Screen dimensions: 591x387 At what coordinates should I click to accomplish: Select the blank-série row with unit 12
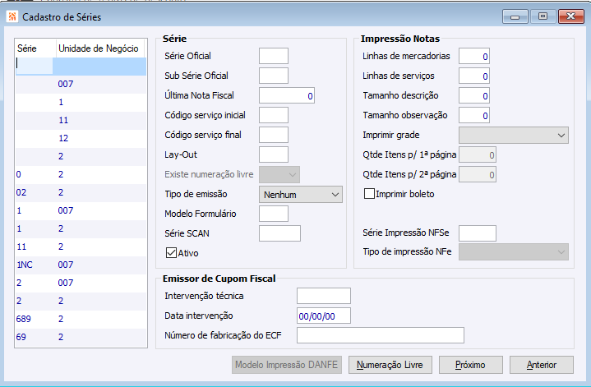click(x=81, y=138)
